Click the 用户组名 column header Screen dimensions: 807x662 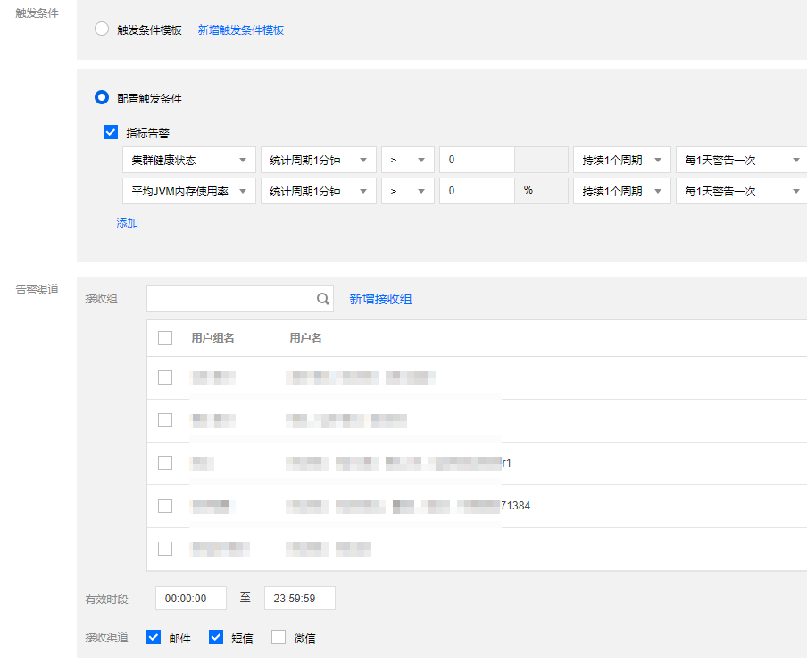click(212, 338)
